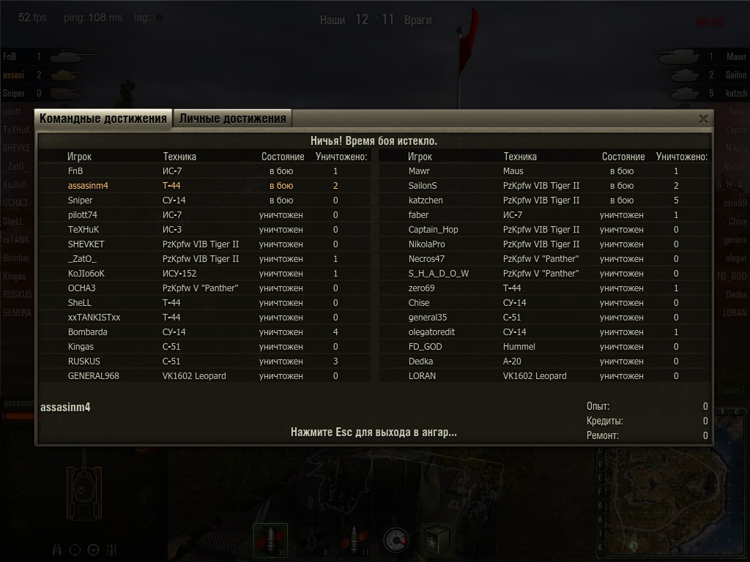Click the right Техника column header
This screenshot has width=750, height=562.
coord(520,157)
